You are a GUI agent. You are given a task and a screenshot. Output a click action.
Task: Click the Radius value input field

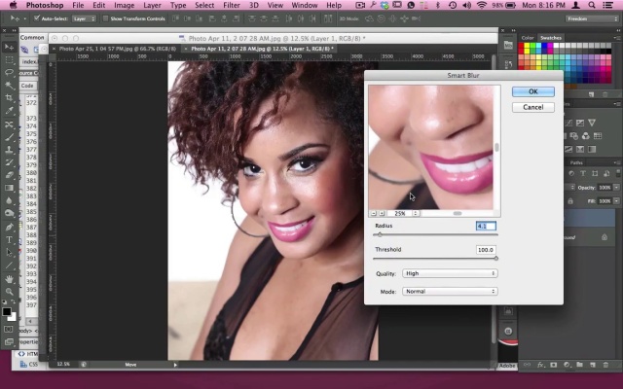pyautogui.click(x=486, y=226)
